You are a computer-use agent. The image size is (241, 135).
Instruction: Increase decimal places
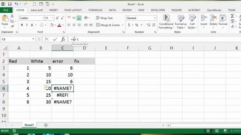[x=148, y=25]
